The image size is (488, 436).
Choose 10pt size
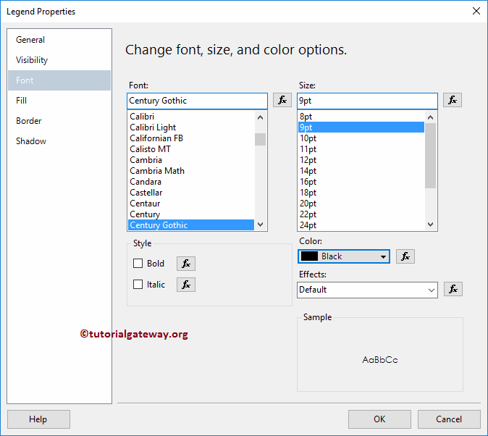(x=361, y=138)
